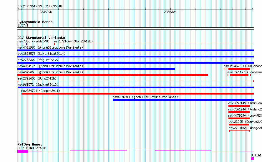The width and height of the screenshot is (262, 162).
Task: Click the chr2:233617724..233636648 coordinates text
Action: point(40,6)
